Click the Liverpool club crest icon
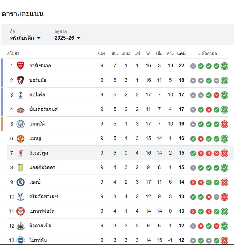This screenshot has width=234, height=245. click(21, 153)
